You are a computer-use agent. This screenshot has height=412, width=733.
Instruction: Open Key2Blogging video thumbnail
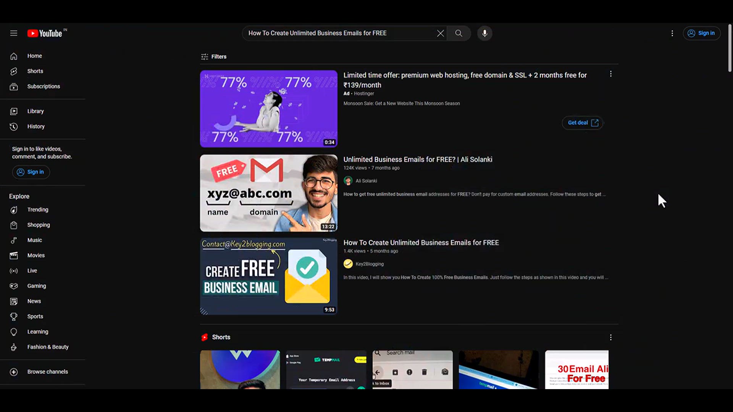tap(269, 277)
